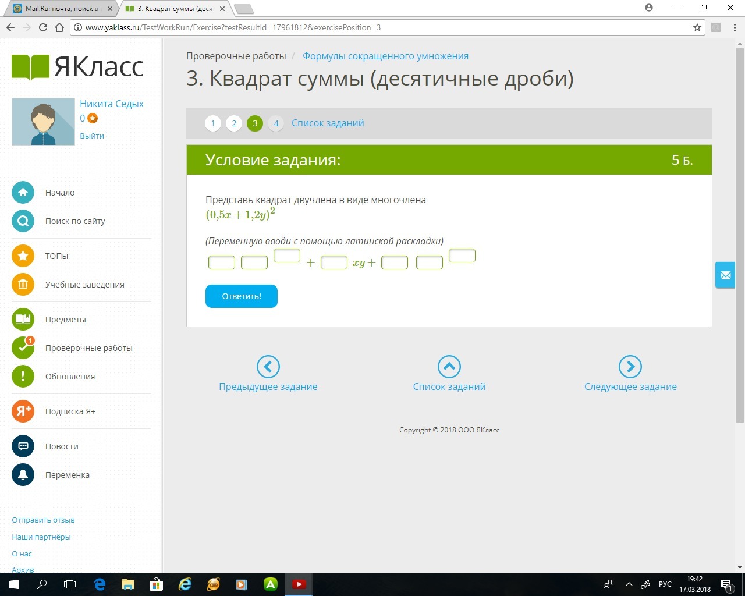Click the Переменка bell icon

[x=23, y=475]
